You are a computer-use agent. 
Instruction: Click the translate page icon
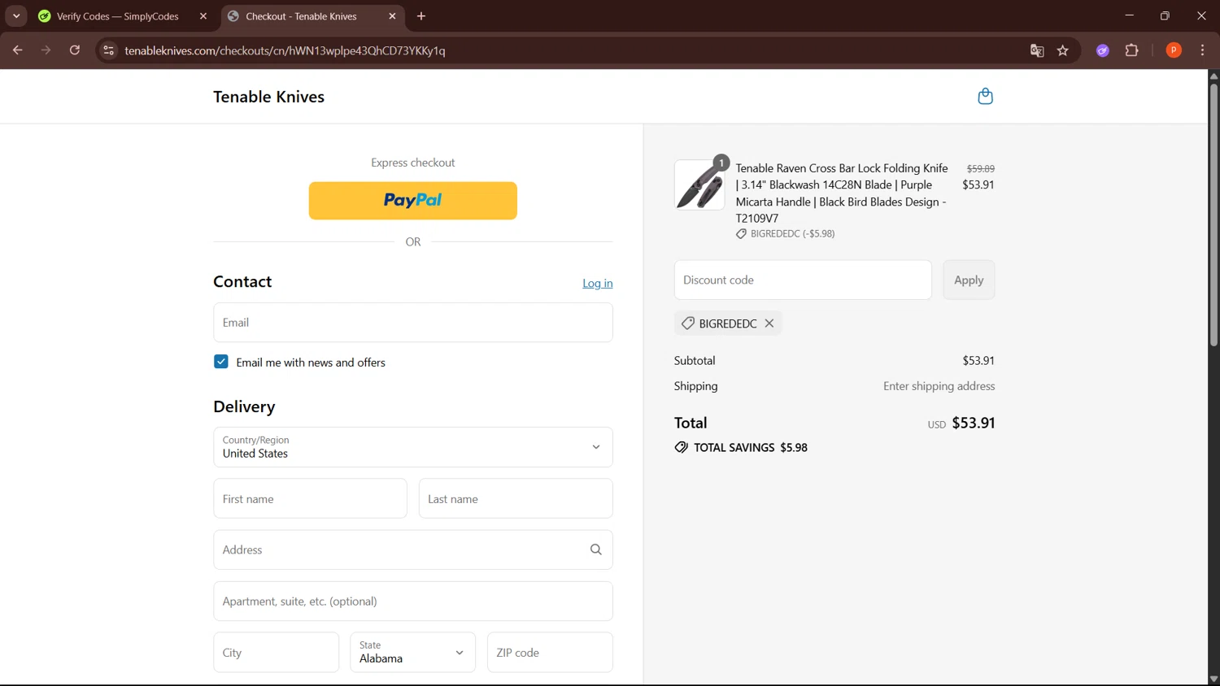(x=1037, y=50)
